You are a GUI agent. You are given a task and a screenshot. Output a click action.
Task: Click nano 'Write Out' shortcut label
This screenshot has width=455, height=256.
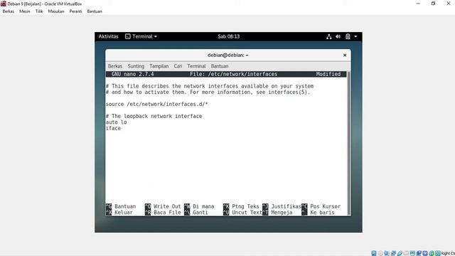(167, 206)
